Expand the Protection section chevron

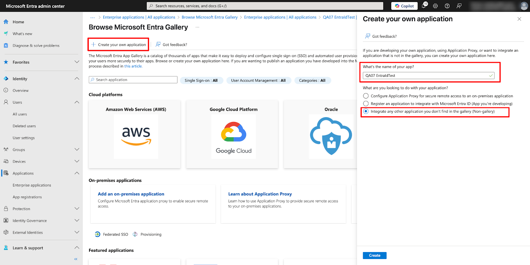click(77, 209)
